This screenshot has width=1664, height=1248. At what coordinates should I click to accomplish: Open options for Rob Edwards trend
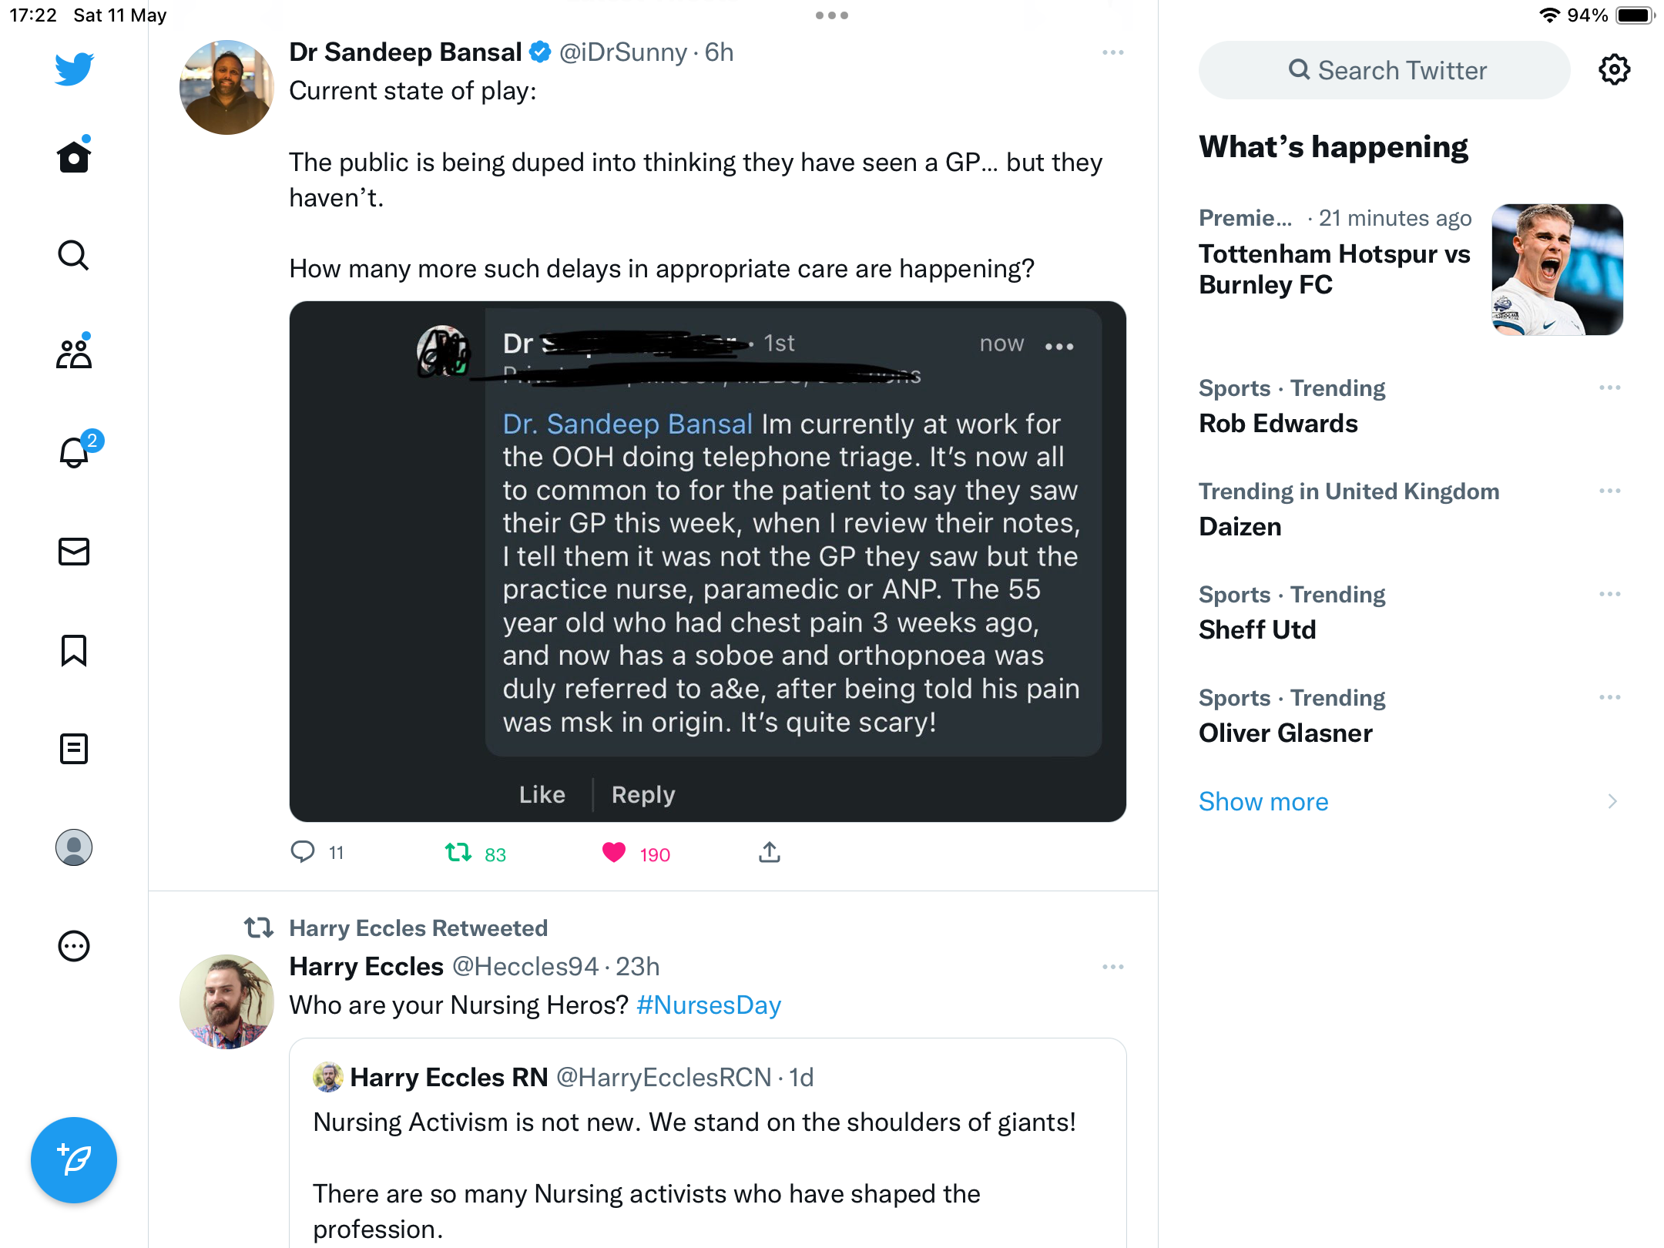click(1610, 387)
